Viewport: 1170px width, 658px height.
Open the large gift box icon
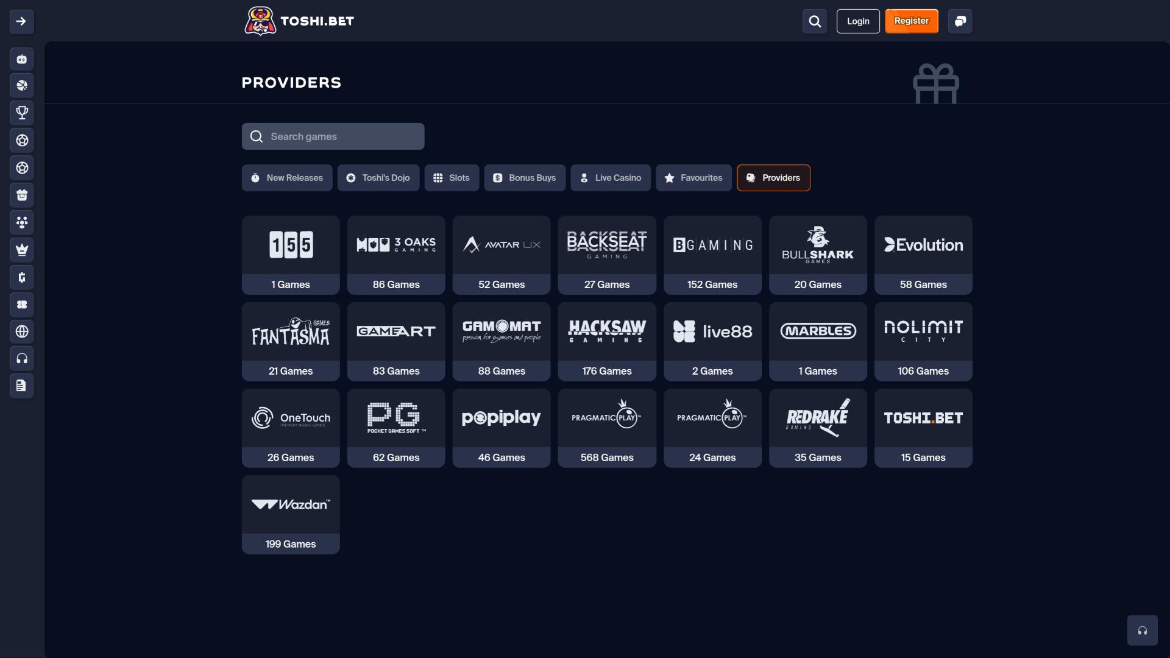[x=936, y=83]
